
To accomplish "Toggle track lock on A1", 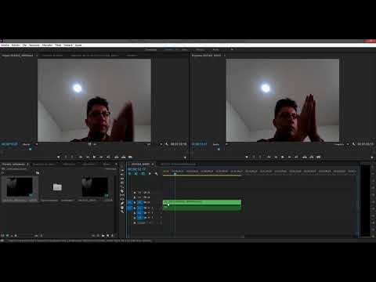I will [135, 208].
